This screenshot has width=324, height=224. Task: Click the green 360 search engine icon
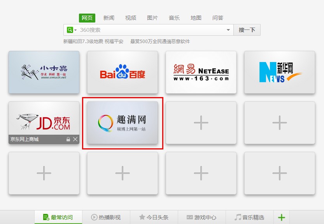(70, 30)
